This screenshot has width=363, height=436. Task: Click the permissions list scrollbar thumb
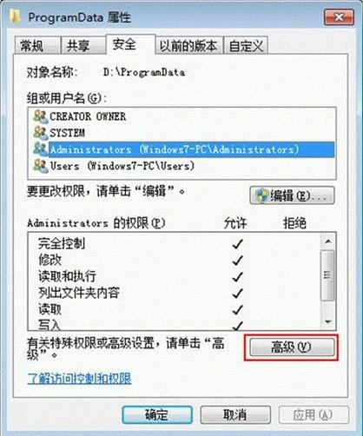(x=328, y=274)
